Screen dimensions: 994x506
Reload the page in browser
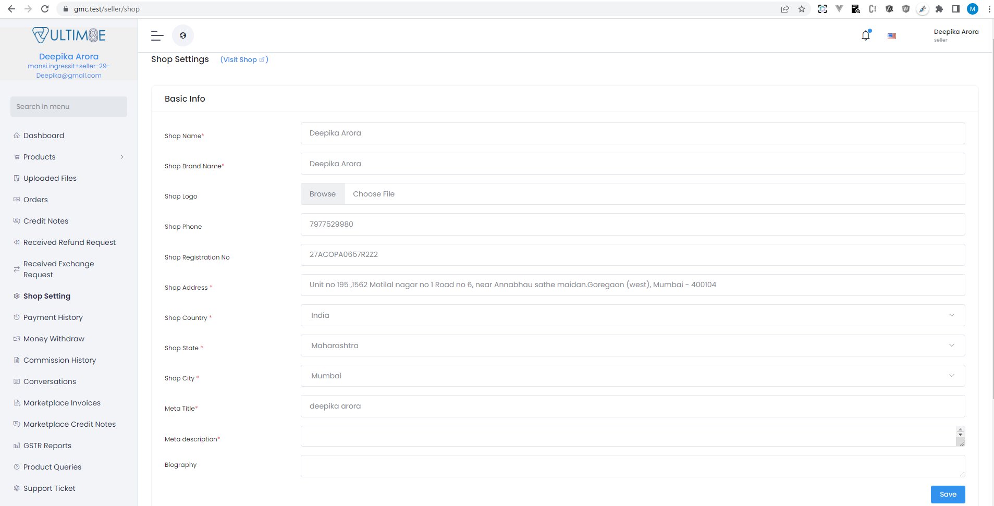coord(45,9)
